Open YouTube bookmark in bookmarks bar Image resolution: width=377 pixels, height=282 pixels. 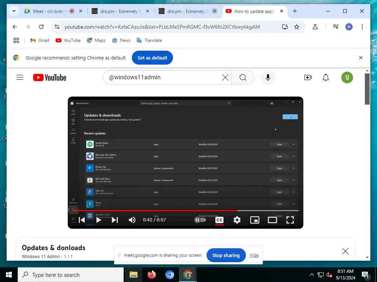pos(68,40)
